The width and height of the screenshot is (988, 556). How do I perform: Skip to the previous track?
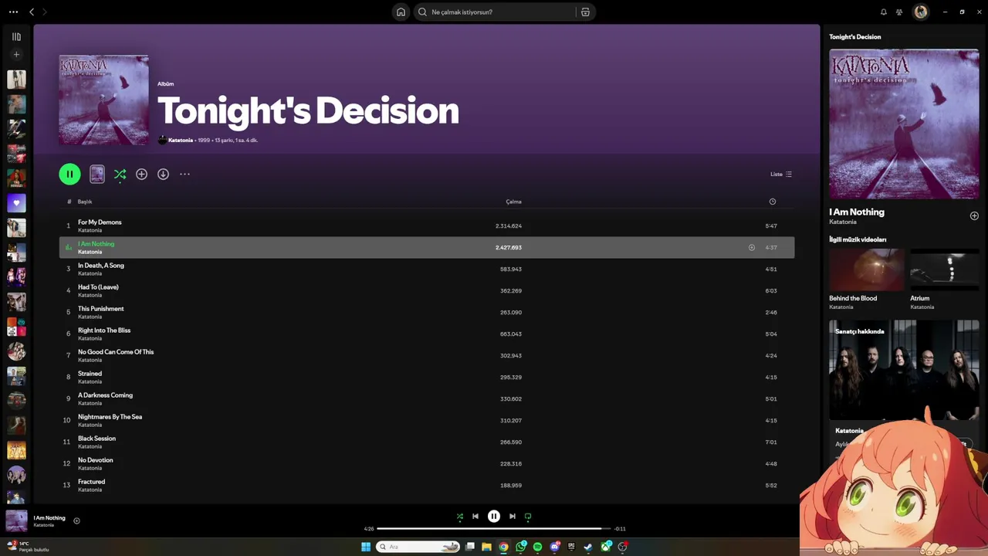pos(475,517)
